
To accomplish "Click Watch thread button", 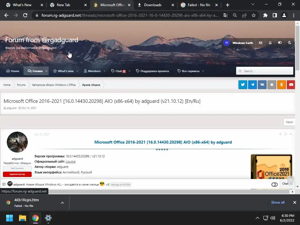I will [289, 122].
